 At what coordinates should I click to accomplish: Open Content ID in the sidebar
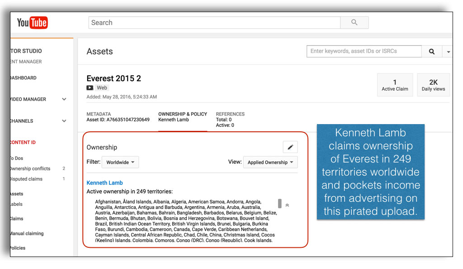coord(23,142)
